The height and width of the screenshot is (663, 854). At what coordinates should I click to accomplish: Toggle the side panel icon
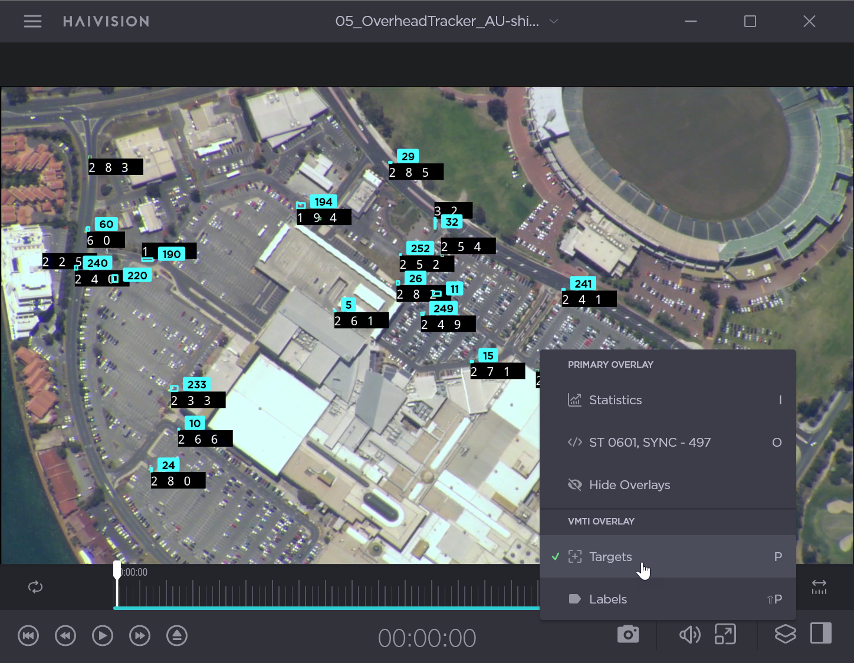click(x=820, y=634)
